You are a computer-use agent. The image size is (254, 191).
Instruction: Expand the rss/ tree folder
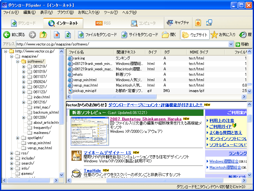click(x=12, y=153)
